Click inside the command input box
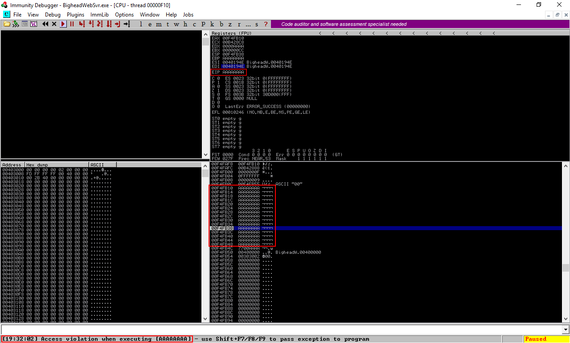 pos(281,329)
